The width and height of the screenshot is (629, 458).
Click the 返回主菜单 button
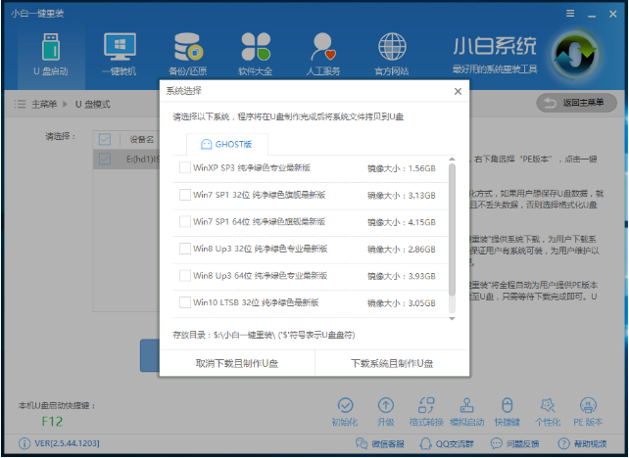coord(576,103)
